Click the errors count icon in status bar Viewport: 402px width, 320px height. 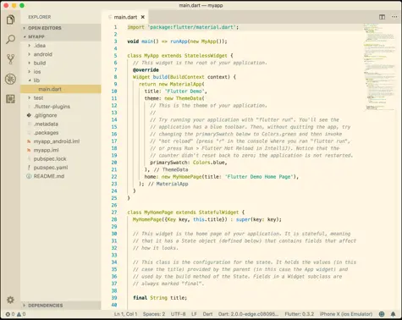click(x=8, y=314)
